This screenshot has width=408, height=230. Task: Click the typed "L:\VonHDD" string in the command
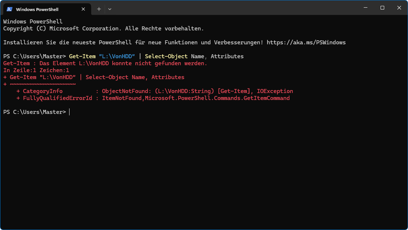coord(117,56)
